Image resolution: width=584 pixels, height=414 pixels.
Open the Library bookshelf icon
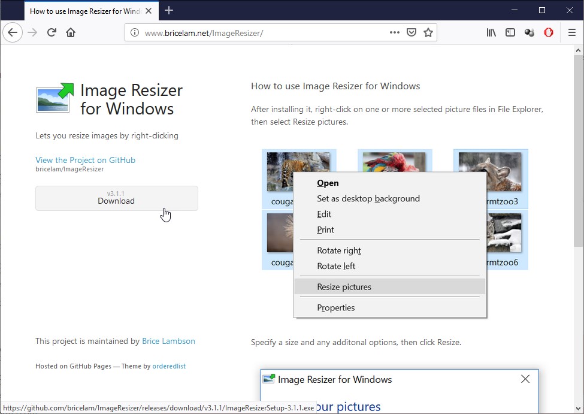(491, 32)
